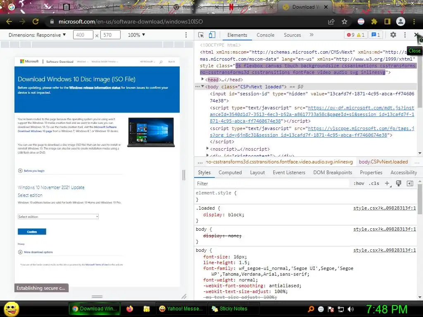This screenshot has height=317, width=423.
Task: Click the browser back arrow
Action: click(9, 21)
